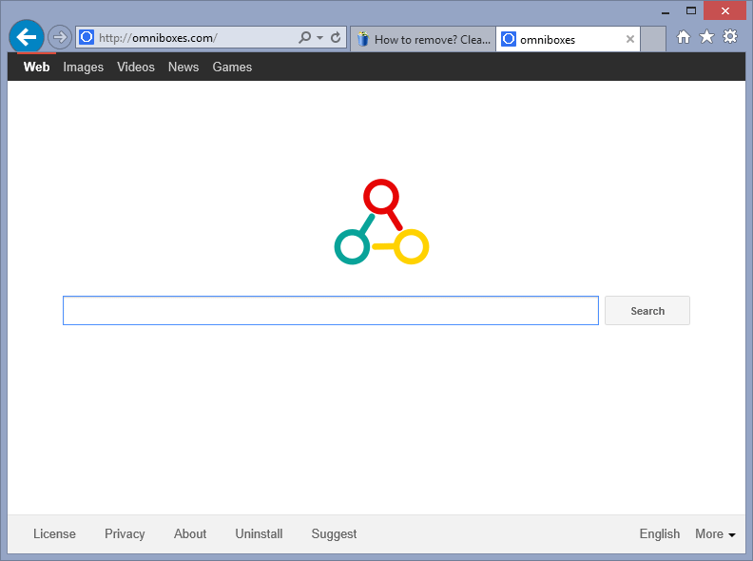Open the License link

coord(54,533)
